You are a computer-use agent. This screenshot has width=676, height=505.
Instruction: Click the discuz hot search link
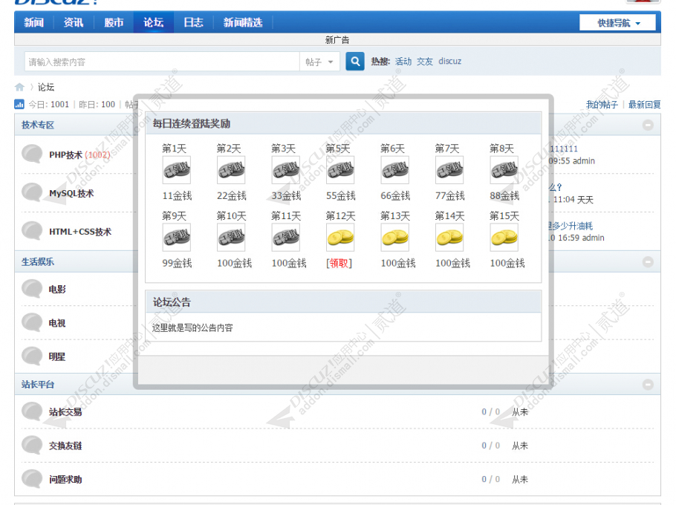coord(449,61)
